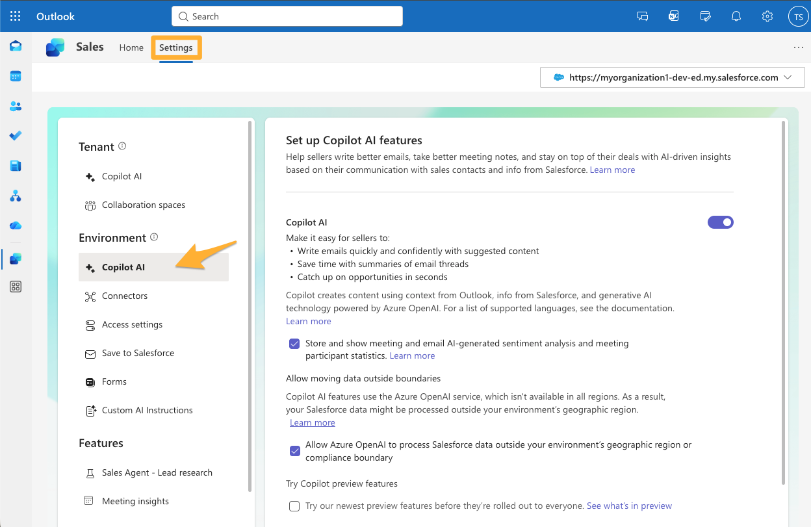The image size is (811, 527).
Task: Enable the try newest preview features checkbox
Action: 295,506
